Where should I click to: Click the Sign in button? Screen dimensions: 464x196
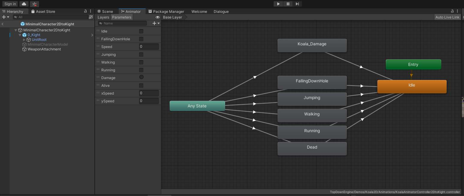(x=10, y=4)
